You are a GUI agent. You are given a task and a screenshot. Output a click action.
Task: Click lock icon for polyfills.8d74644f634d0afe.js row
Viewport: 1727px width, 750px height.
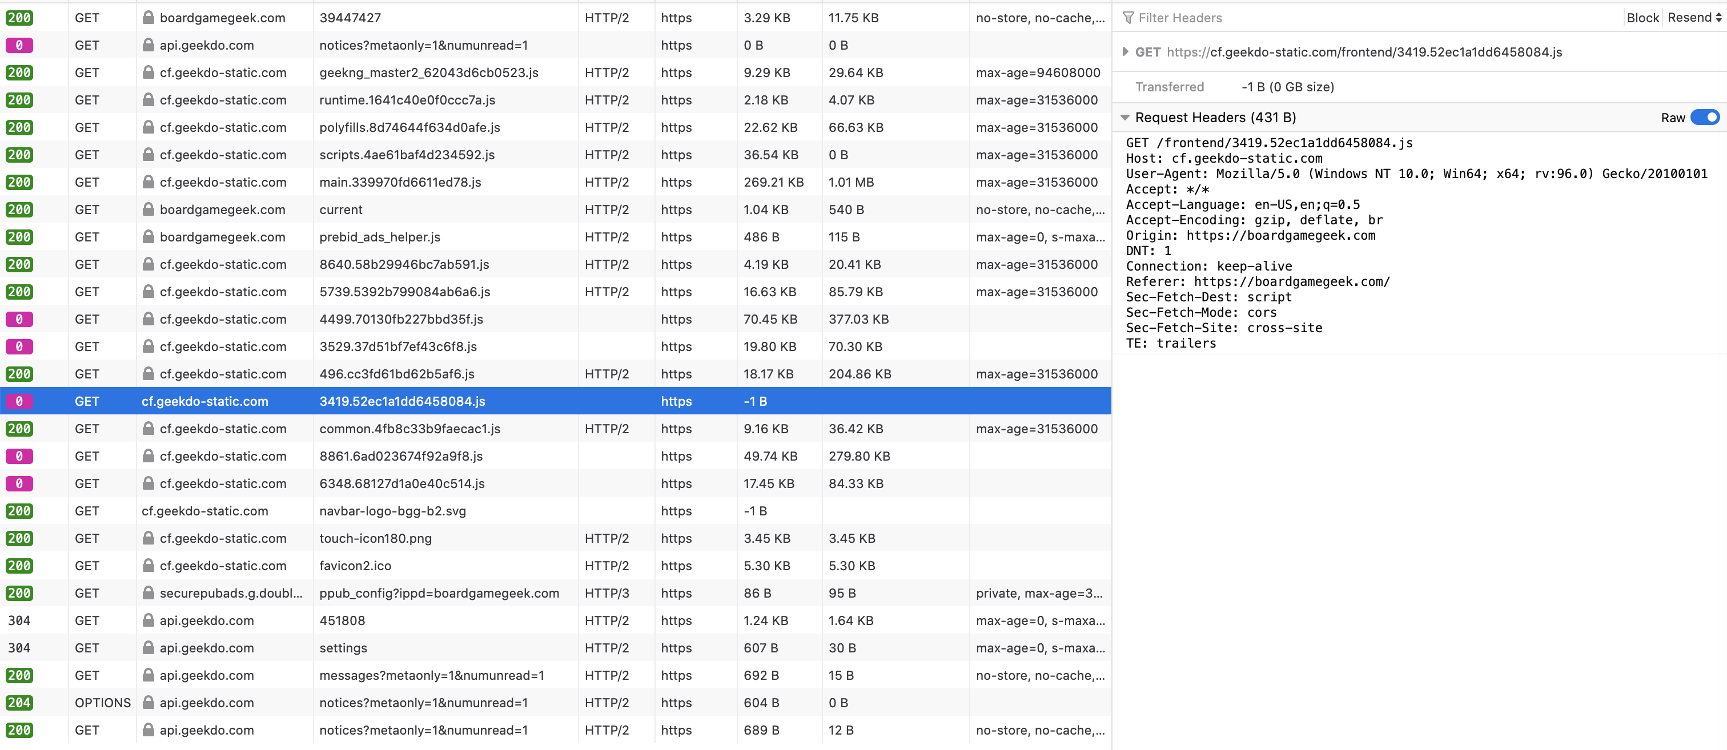[x=149, y=127]
